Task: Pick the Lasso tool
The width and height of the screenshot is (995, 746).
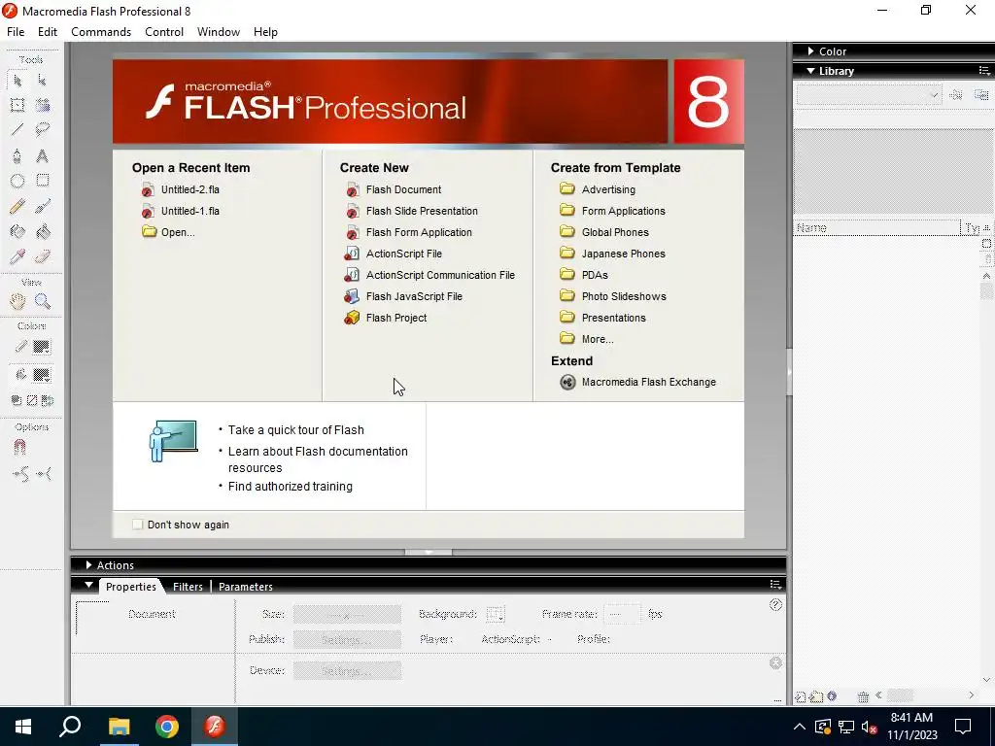Action: [x=43, y=130]
